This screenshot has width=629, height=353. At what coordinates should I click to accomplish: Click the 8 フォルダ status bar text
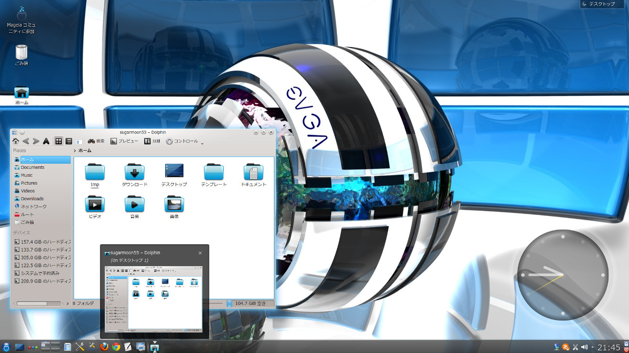click(83, 303)
